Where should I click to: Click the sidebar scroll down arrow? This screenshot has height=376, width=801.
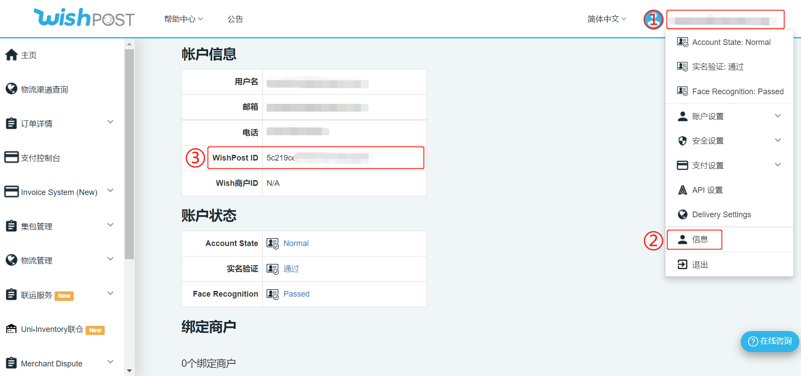pyautogui.click(x=129, y=371)
